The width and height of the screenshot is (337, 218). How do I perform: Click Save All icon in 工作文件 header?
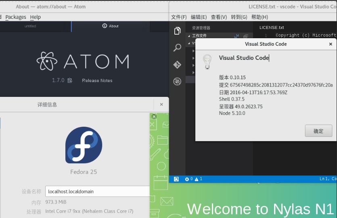click(x=237, y=36)
